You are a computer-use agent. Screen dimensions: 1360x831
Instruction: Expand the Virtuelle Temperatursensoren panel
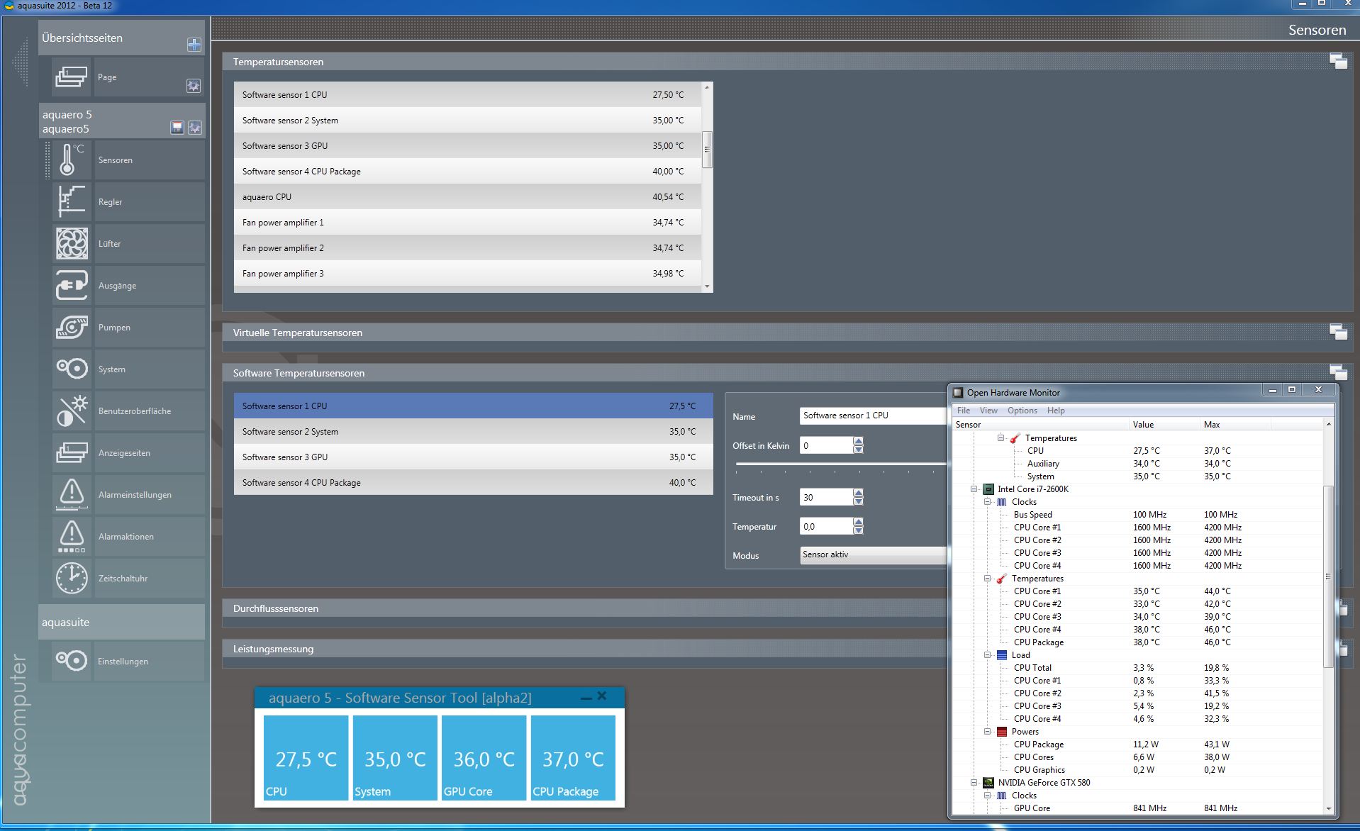click(x=1337, y=332)
